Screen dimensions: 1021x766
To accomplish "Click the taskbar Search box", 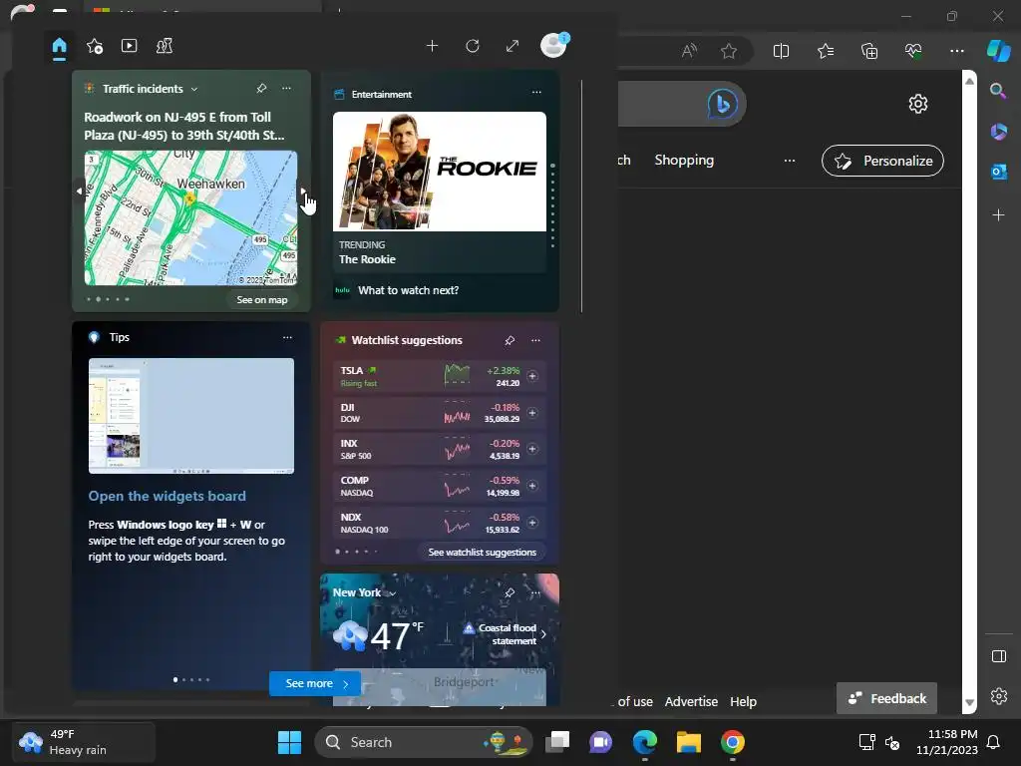I will pyautogui.click(x=423, y=742).
